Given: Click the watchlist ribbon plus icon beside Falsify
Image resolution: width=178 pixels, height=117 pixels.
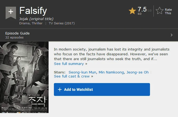Looking at the screenshot, I should [11, 13].
